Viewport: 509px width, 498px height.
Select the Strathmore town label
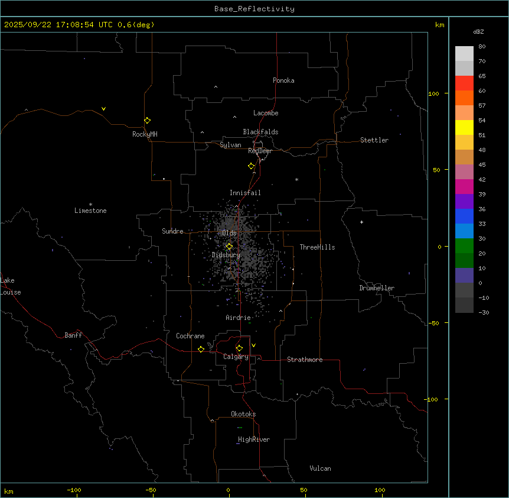305,360
